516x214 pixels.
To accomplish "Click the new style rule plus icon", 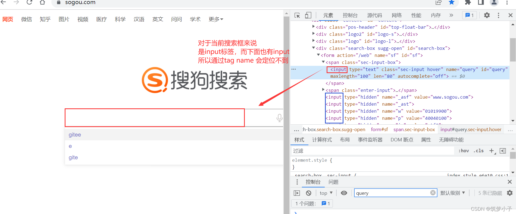I will (492, 151).
